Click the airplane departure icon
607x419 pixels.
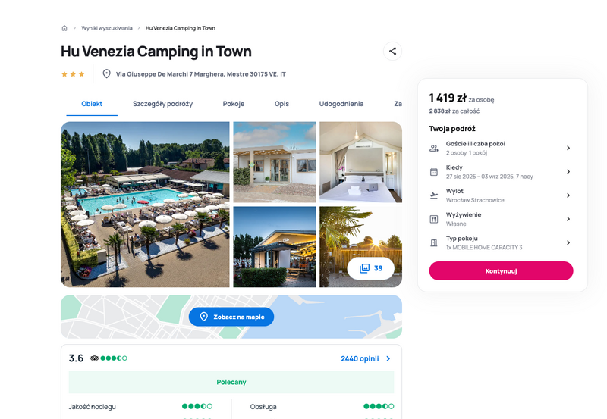[x=434, y=195]
